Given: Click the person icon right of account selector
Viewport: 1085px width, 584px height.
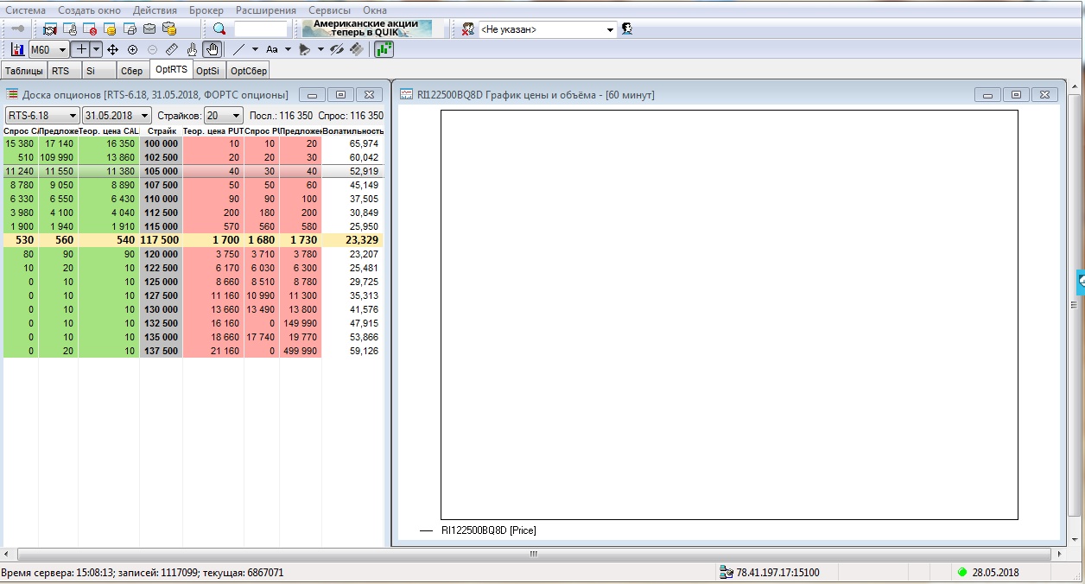Looking at the screenshot, I should click(x=627, y=29).
